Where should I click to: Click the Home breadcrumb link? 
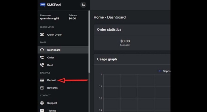point(99,17)
